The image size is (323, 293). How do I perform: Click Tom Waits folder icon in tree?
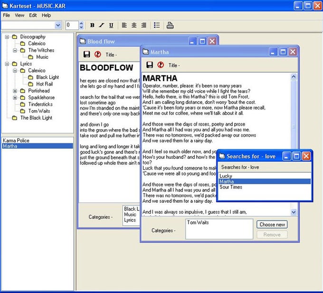tap(23, 111)
